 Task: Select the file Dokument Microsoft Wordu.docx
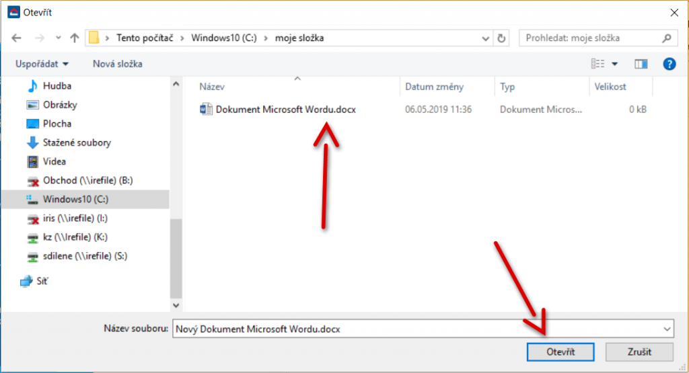point(285,110)
